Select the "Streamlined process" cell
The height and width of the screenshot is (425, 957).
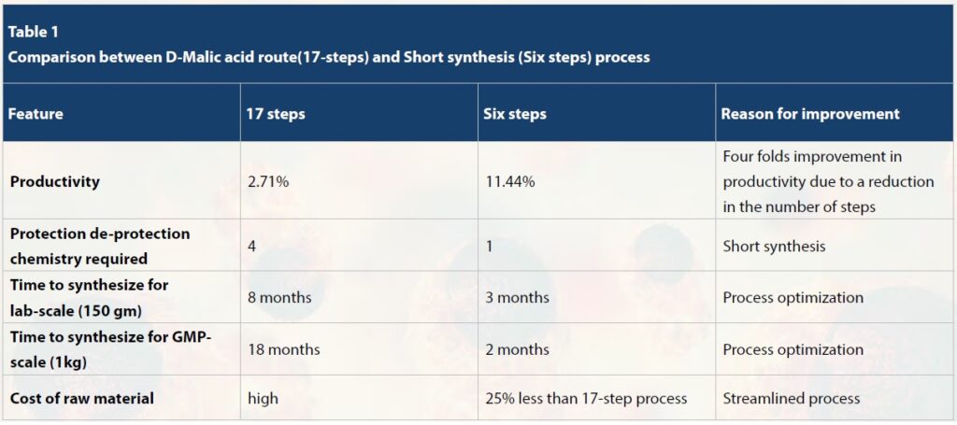[791, 398]
